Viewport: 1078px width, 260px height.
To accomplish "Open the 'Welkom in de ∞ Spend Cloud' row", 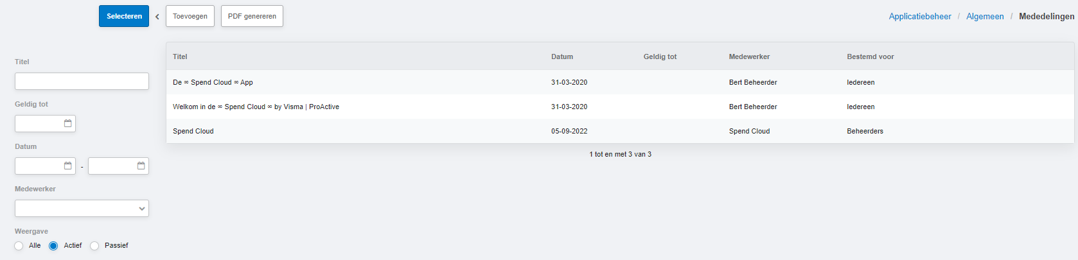I will tap(620, 107).
